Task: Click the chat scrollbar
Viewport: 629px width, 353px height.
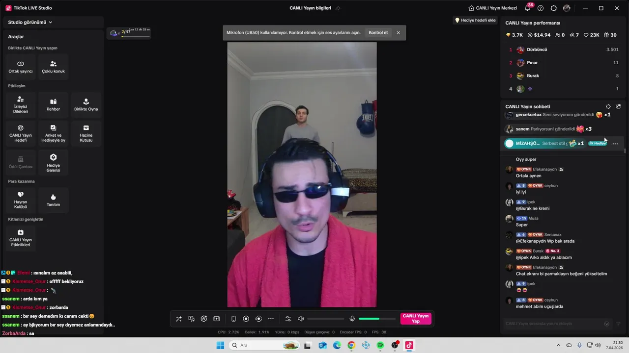Action: point(625,151)
